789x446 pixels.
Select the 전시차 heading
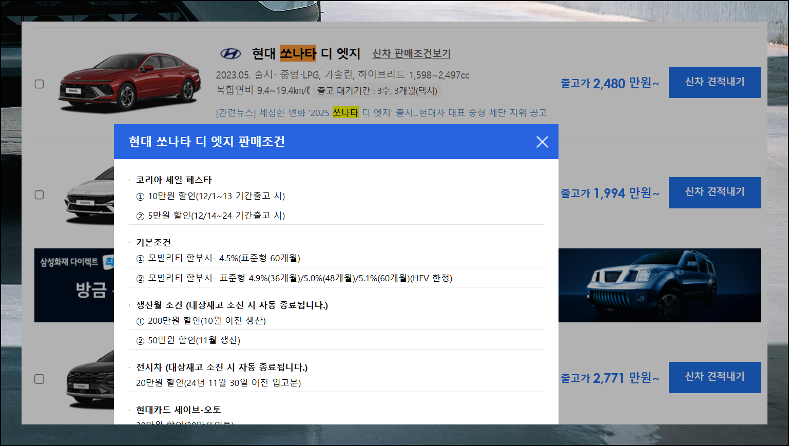pyautogui.click(x=222, y=367)
